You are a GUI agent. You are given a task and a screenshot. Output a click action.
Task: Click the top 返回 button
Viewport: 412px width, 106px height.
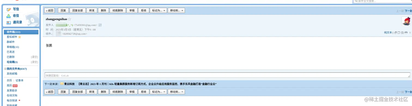click(x=50, y=11)
